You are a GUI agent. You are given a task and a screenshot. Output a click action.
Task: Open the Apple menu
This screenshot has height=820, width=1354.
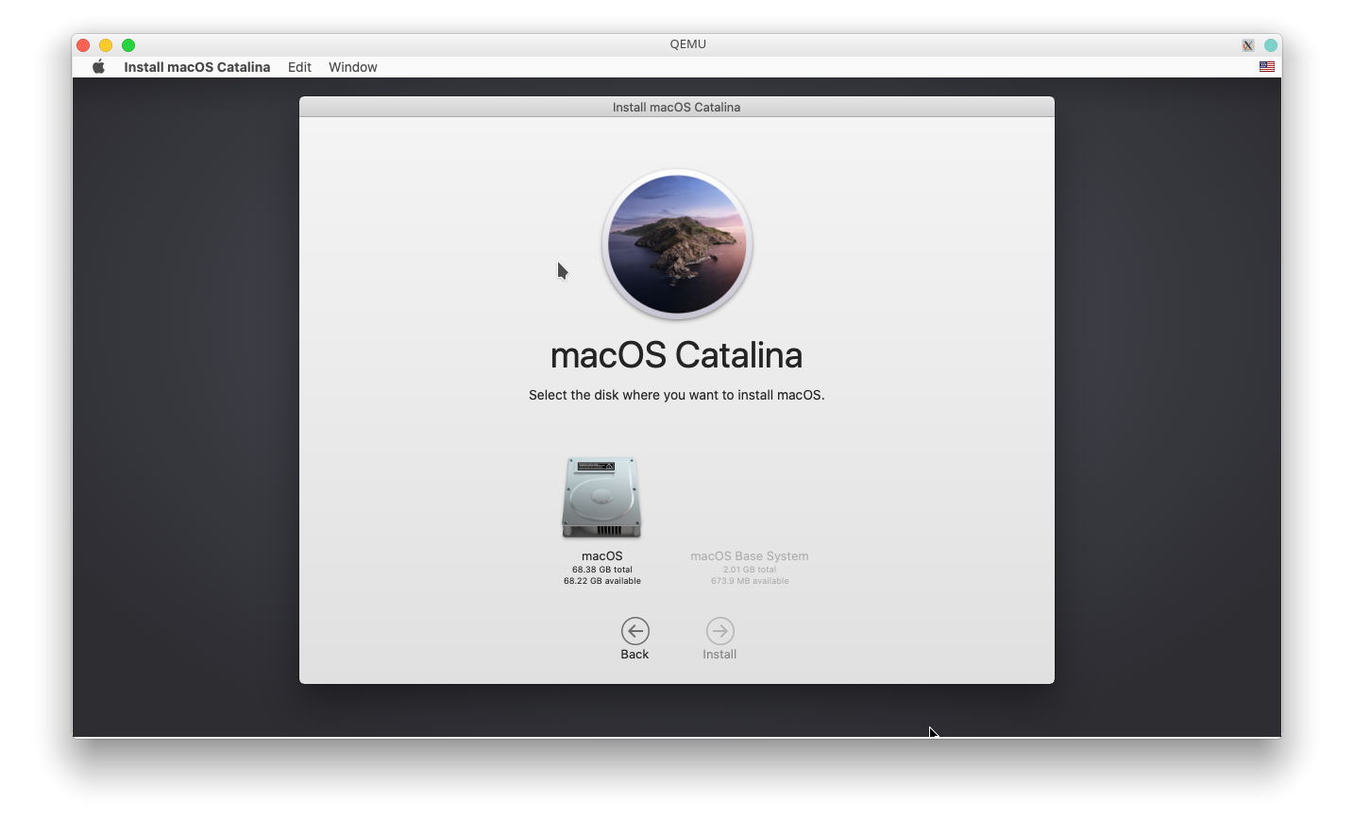(x=98, y=67)
